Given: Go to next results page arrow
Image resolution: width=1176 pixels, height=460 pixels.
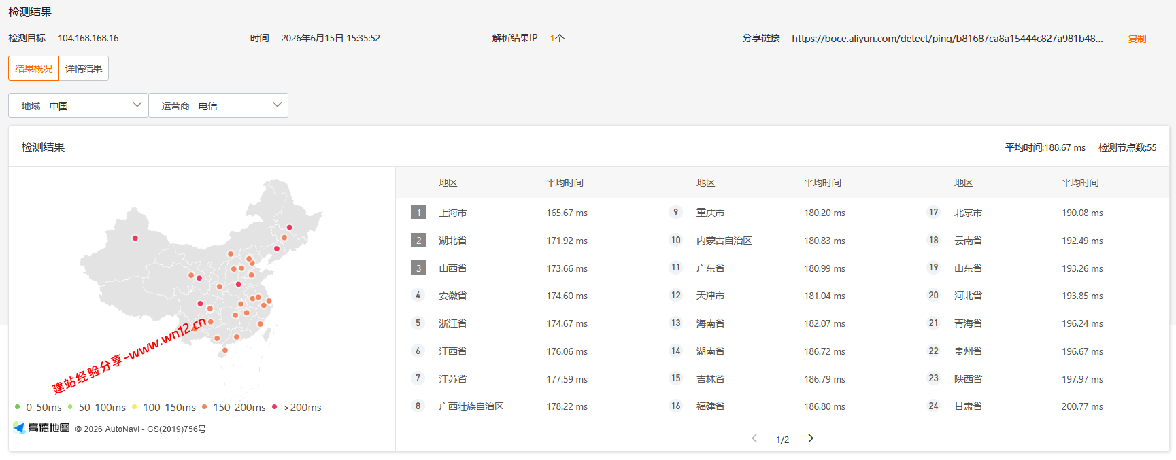Looking at the screenshot, I should [x=810, y=438].
